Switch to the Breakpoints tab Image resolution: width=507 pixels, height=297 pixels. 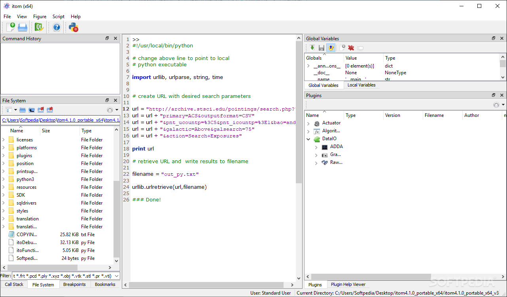coord(74,284)
